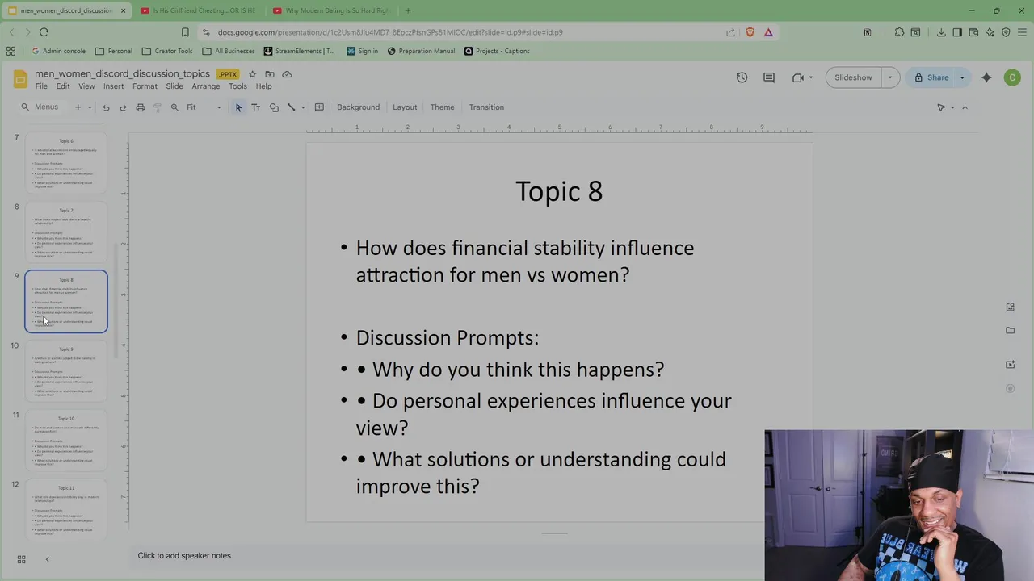Click the Share button
1034x581 pixels.
[931, 77]
